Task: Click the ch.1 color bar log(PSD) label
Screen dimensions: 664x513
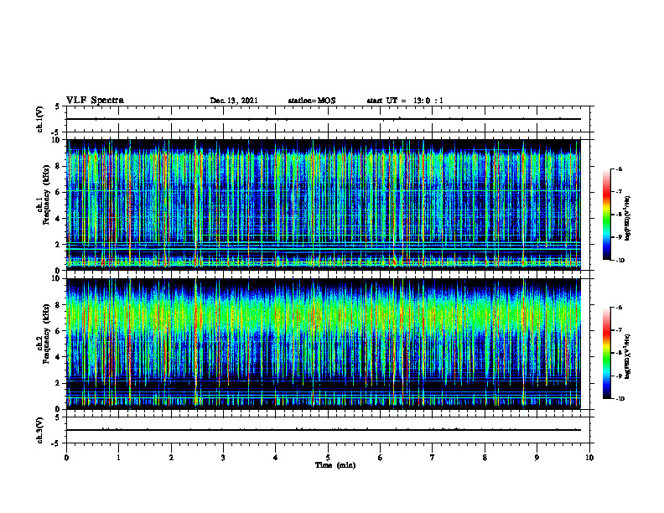Action: point(628,218)
